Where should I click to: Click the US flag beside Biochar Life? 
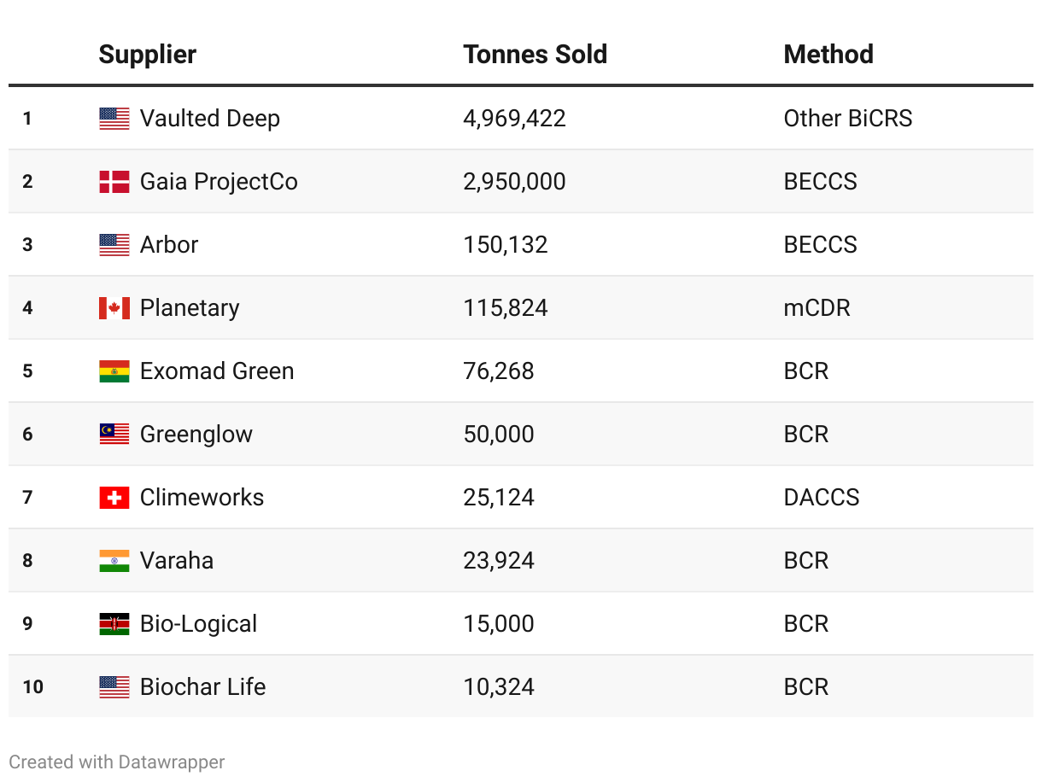[114, 687]
